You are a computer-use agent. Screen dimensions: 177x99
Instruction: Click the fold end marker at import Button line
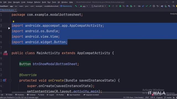pos(10,42)
